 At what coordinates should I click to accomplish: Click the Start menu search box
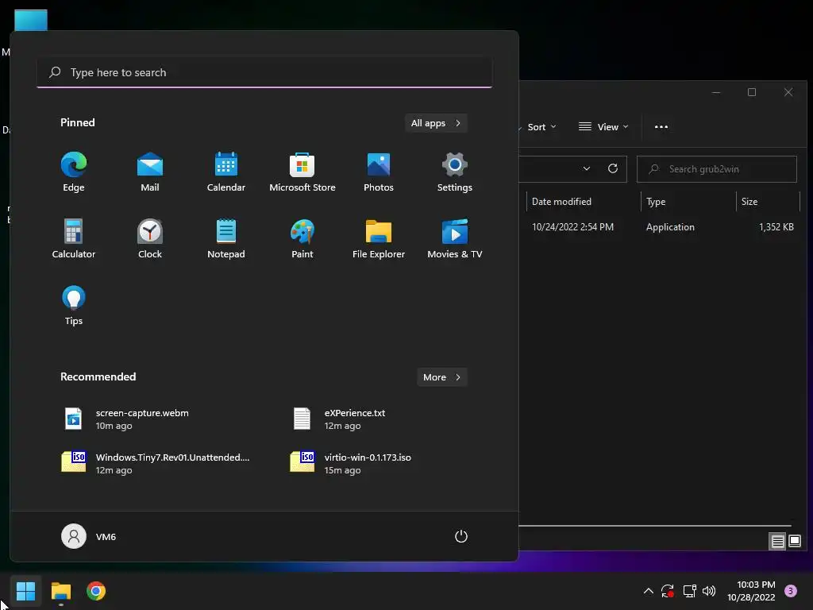pyautogui.click(x=264, y=72)
